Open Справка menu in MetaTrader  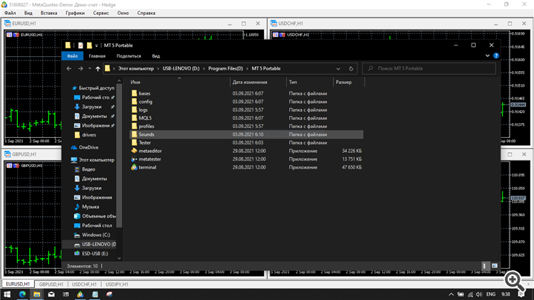click(147, 13)
